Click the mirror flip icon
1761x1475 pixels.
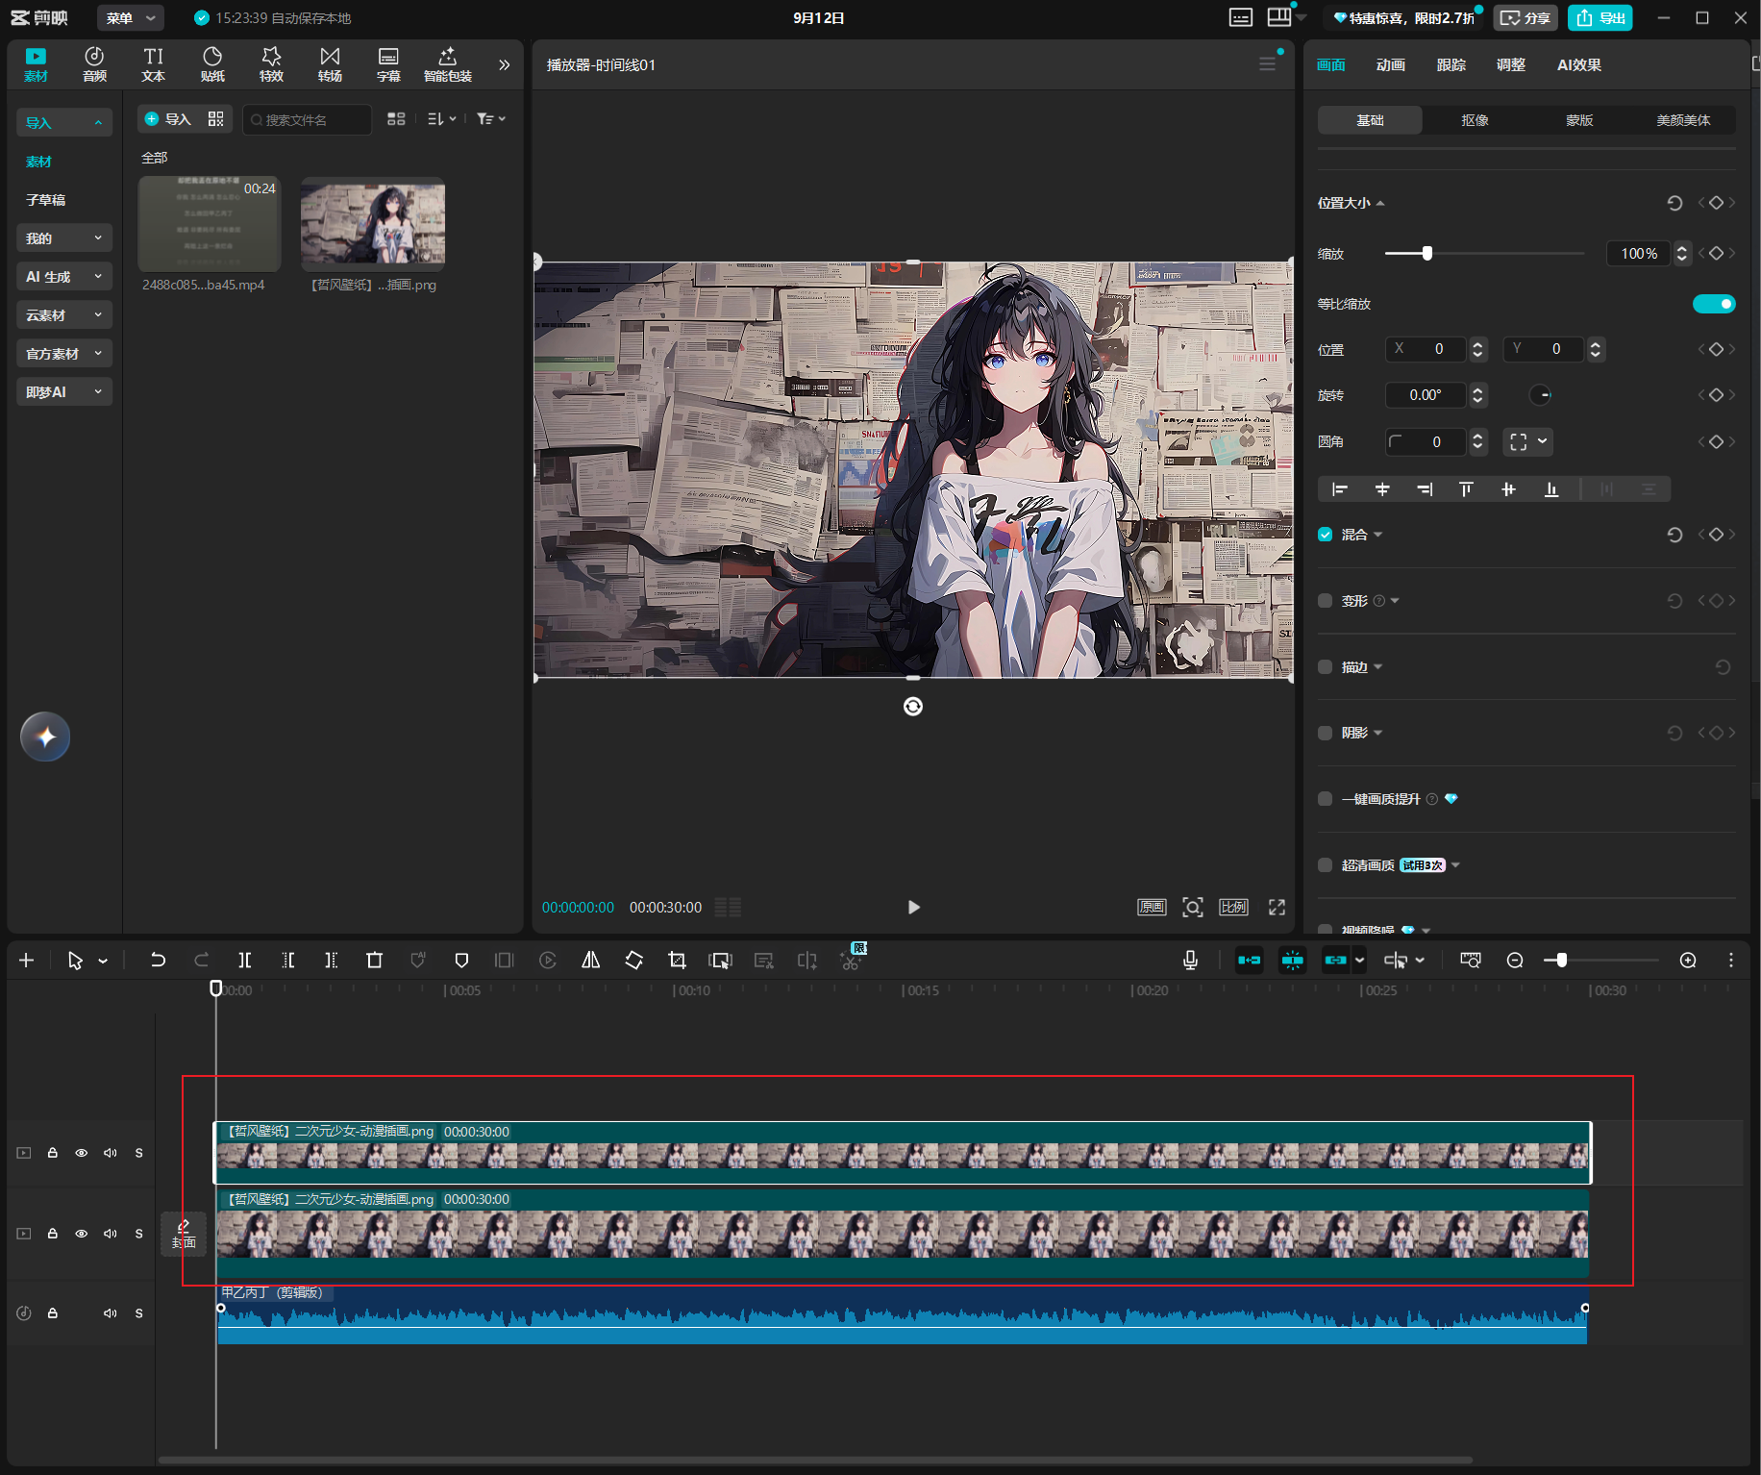[x=591, y=960]
